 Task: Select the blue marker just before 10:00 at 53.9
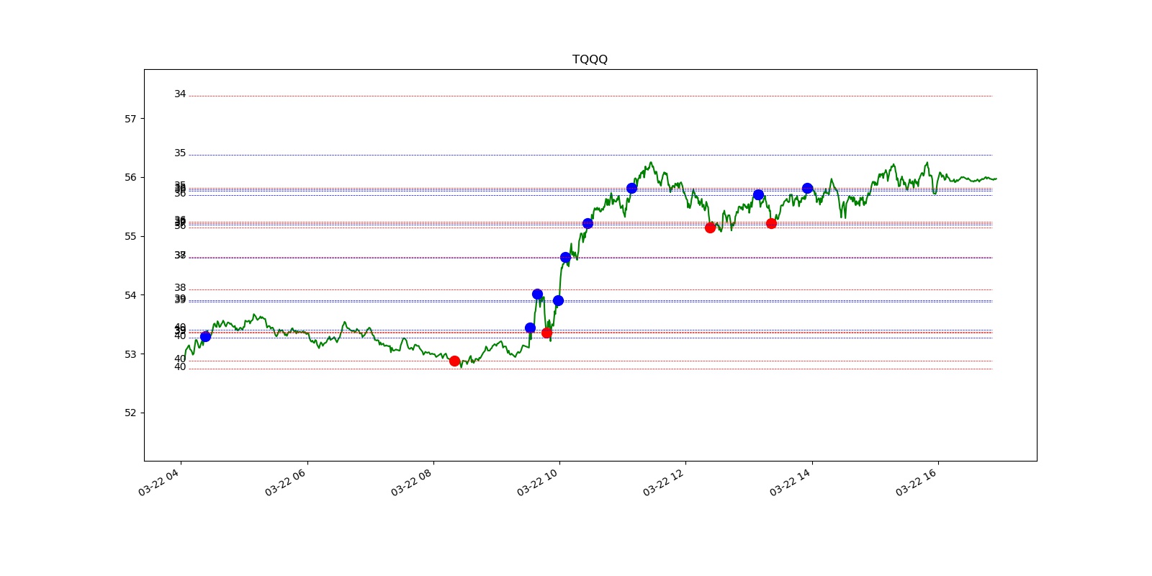tap(558, 300)
